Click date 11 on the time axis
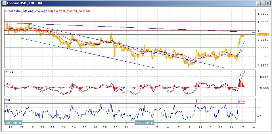The image size is (272, 134). 200,128
